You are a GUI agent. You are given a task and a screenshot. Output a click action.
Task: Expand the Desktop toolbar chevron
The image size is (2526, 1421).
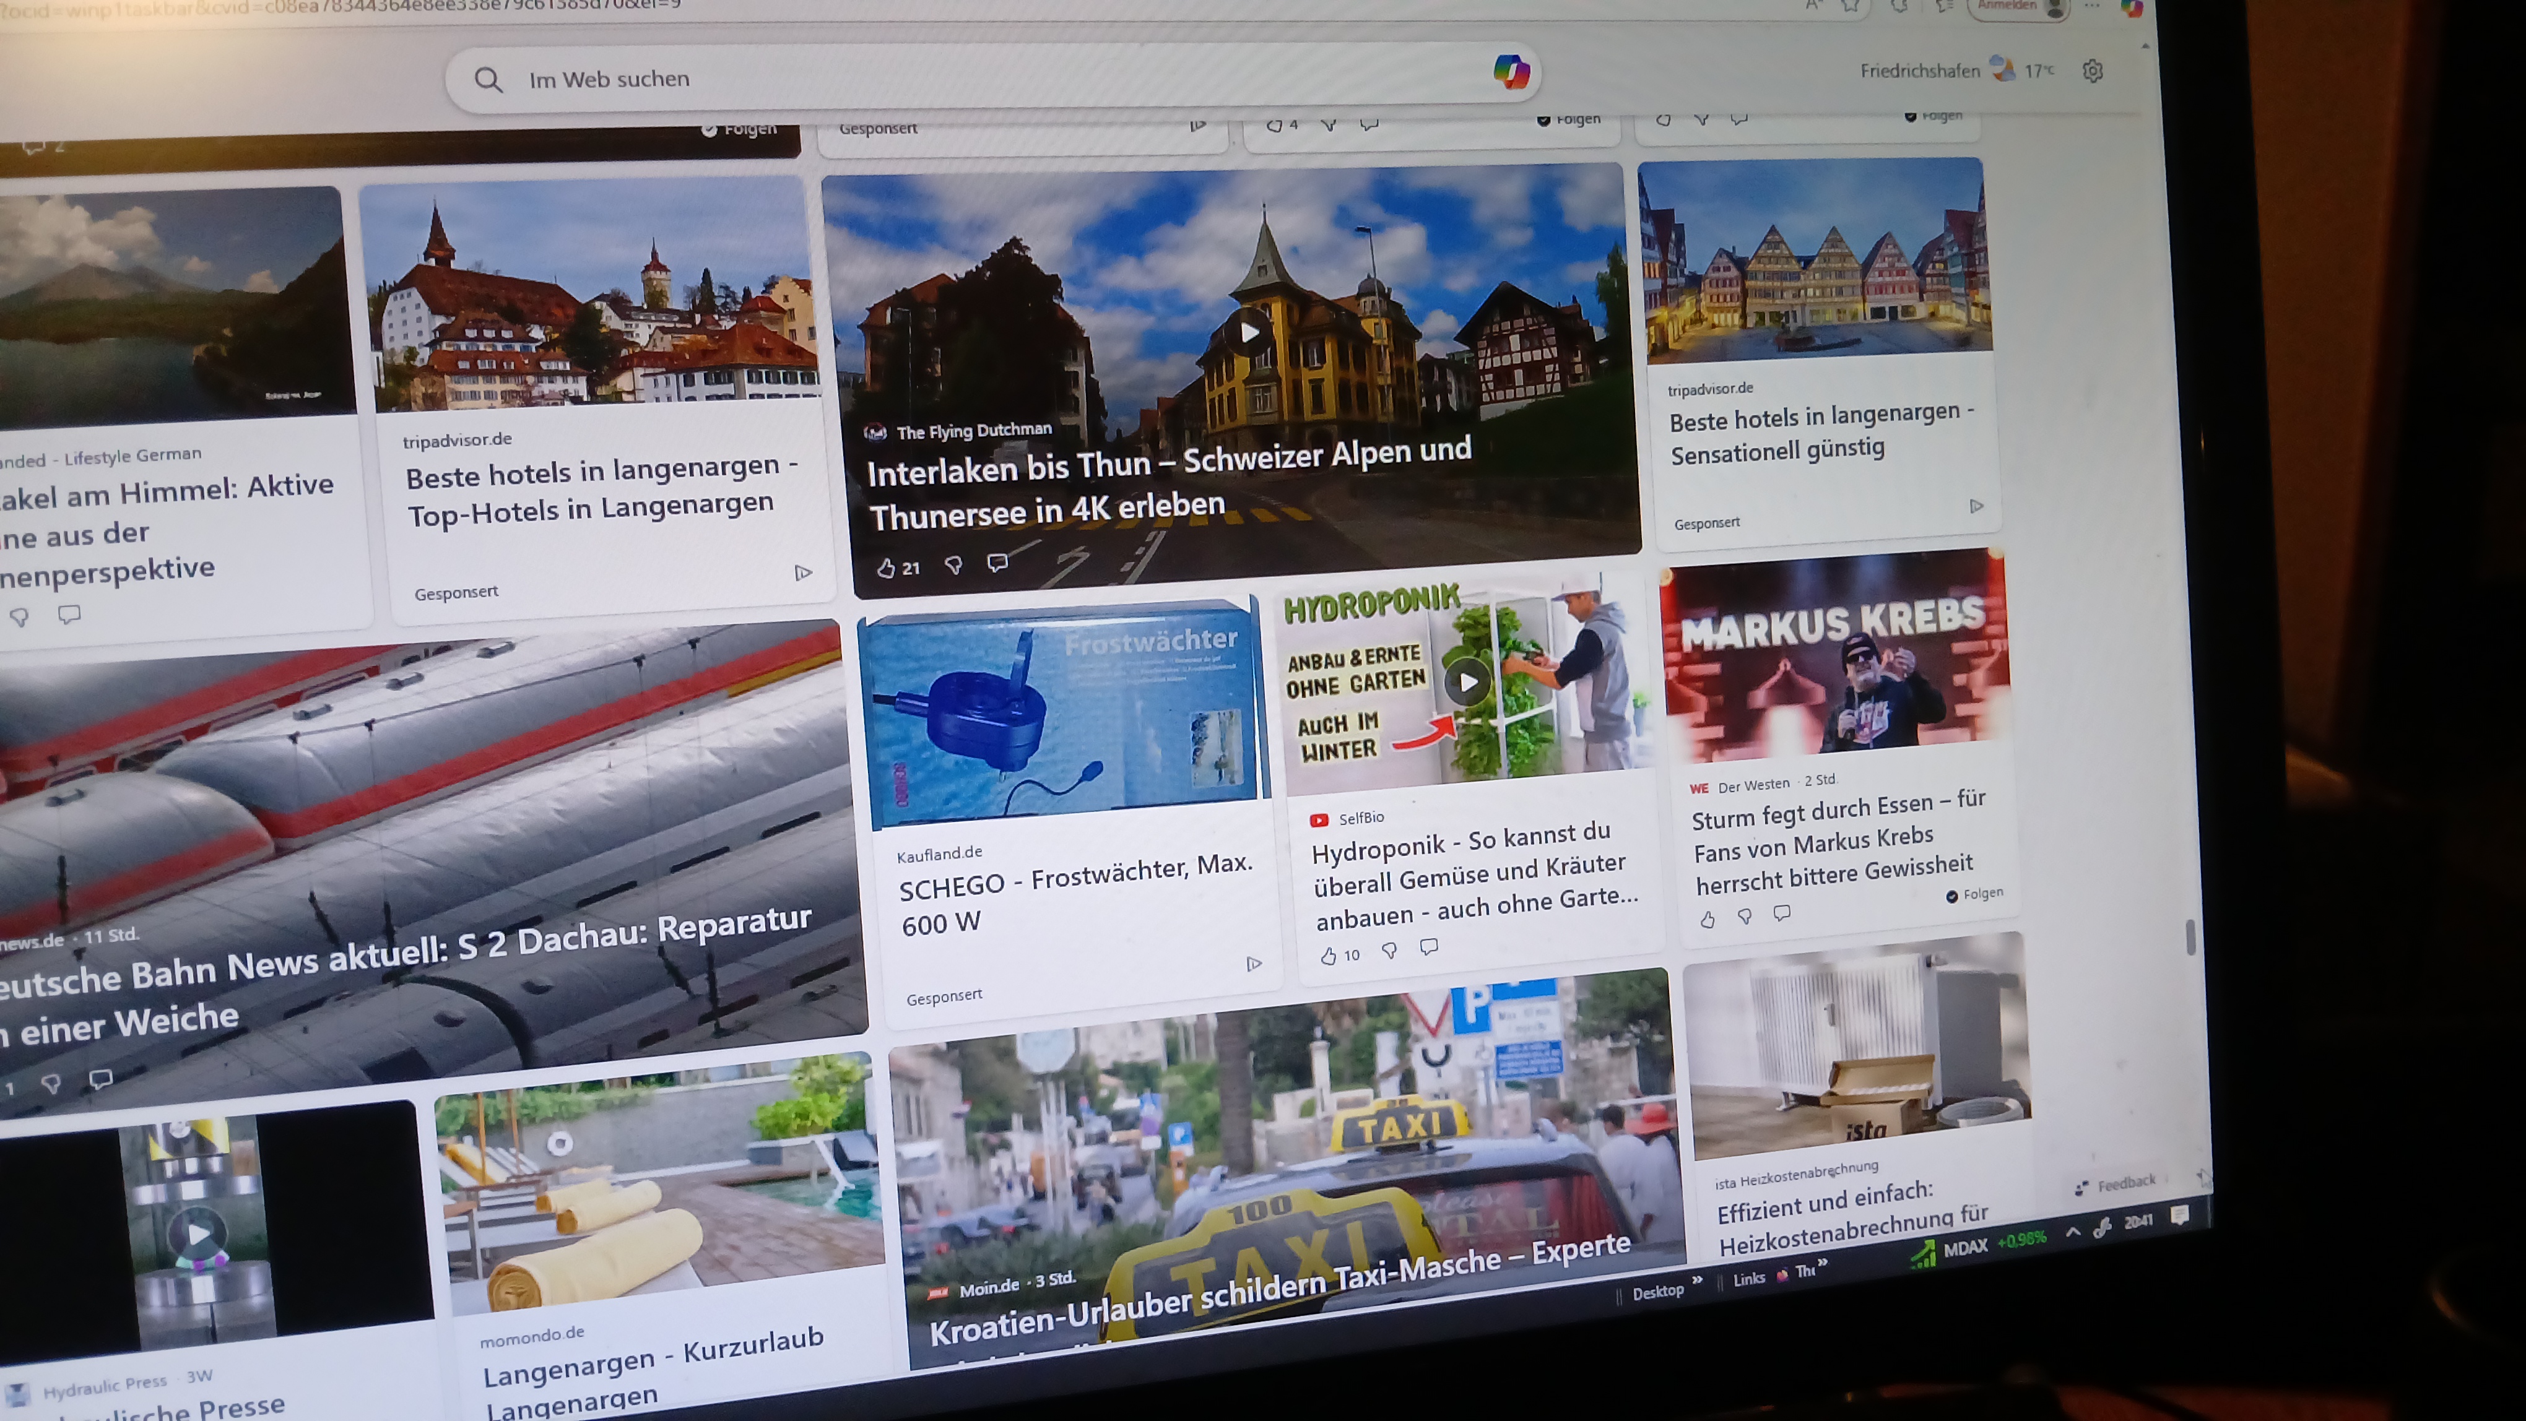tap(1698, 1282)
